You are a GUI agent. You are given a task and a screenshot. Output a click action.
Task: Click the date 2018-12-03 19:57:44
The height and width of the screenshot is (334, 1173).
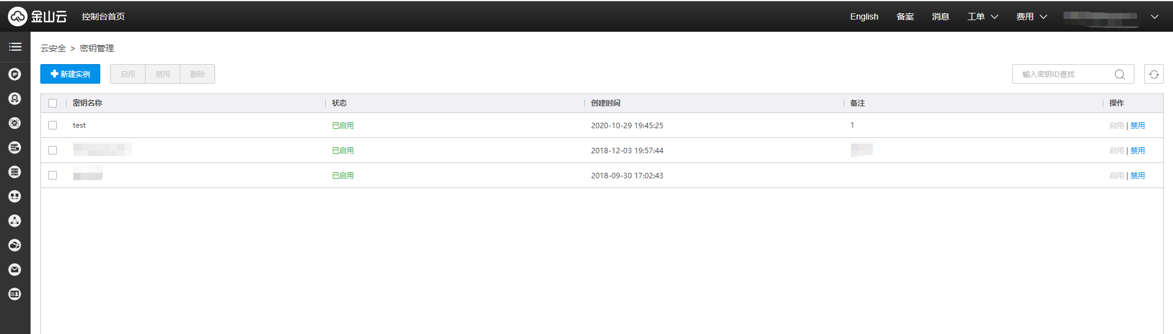coord(627,150)
